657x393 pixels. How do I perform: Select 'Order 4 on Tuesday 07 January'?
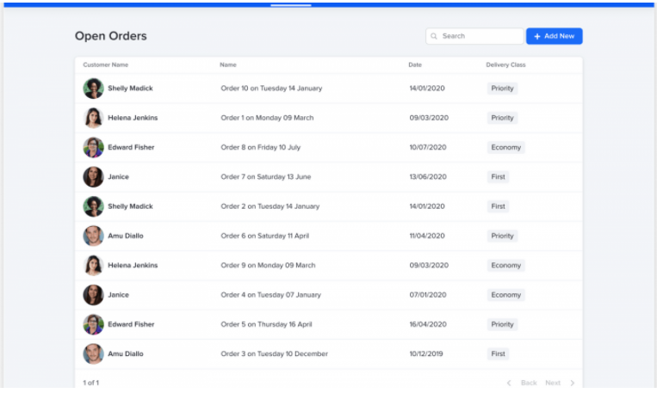270,295
